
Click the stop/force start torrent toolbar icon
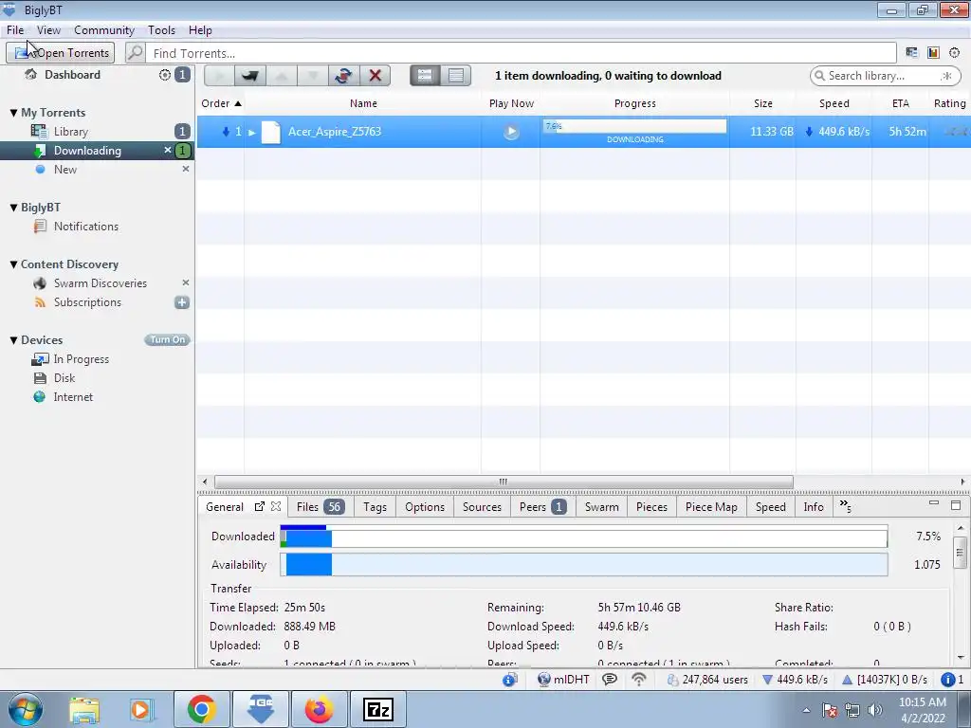(x=249, y=76)
